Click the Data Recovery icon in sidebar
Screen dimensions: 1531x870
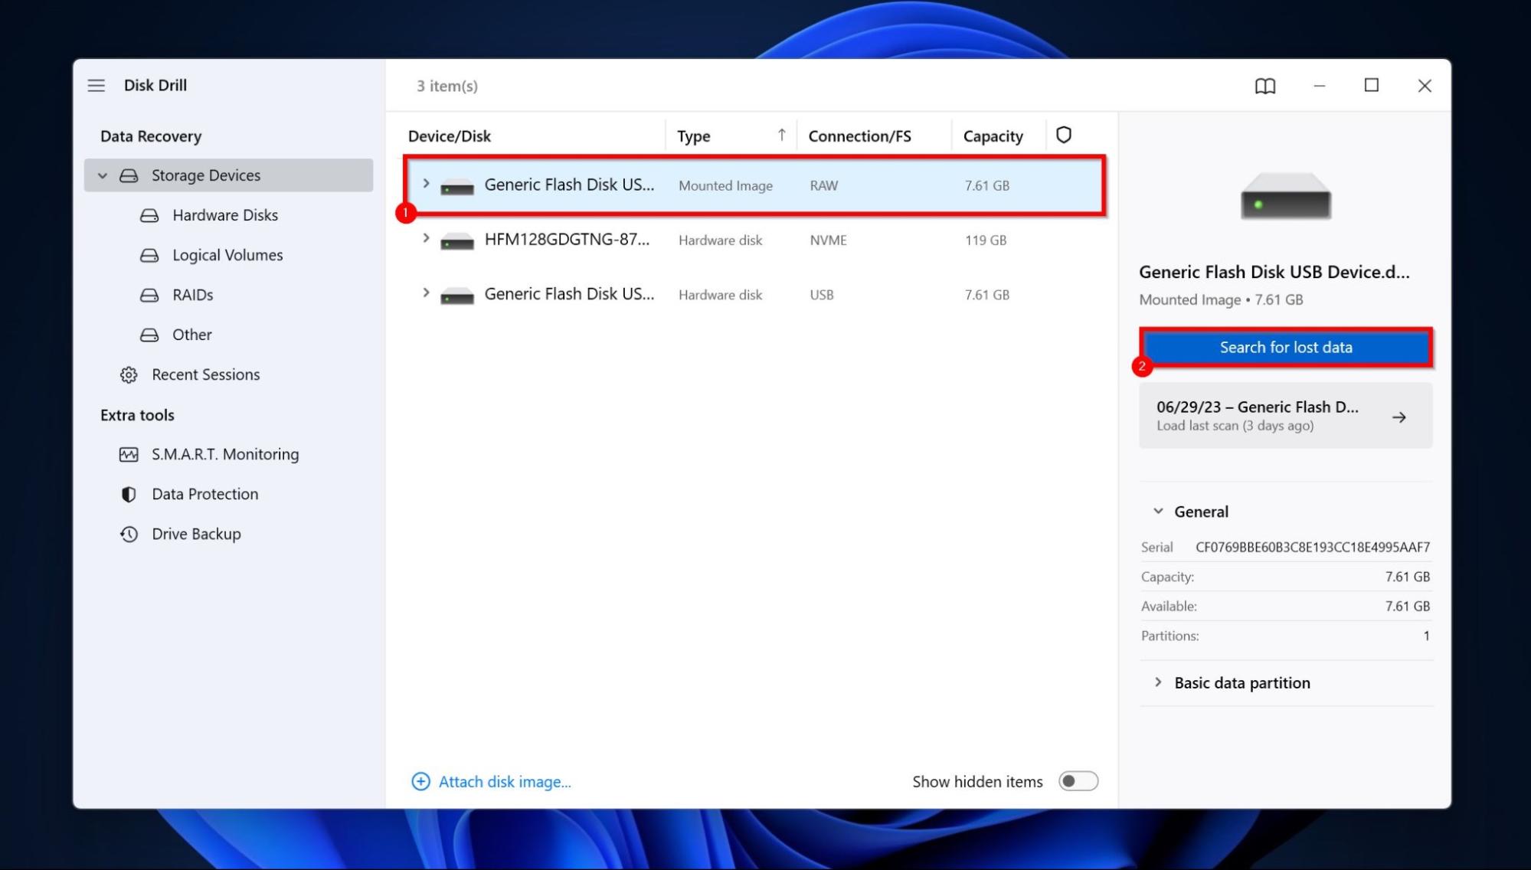coord(150,135)
